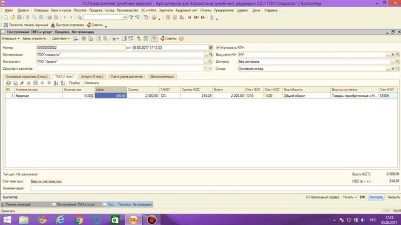Click the Номенклатура column header

pyautogui.click(x=38, y=89)
